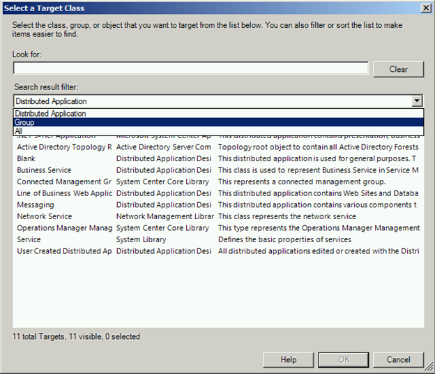Select the Line of Business Web Applic row
435x374 pixels.
tap(218, 193)
